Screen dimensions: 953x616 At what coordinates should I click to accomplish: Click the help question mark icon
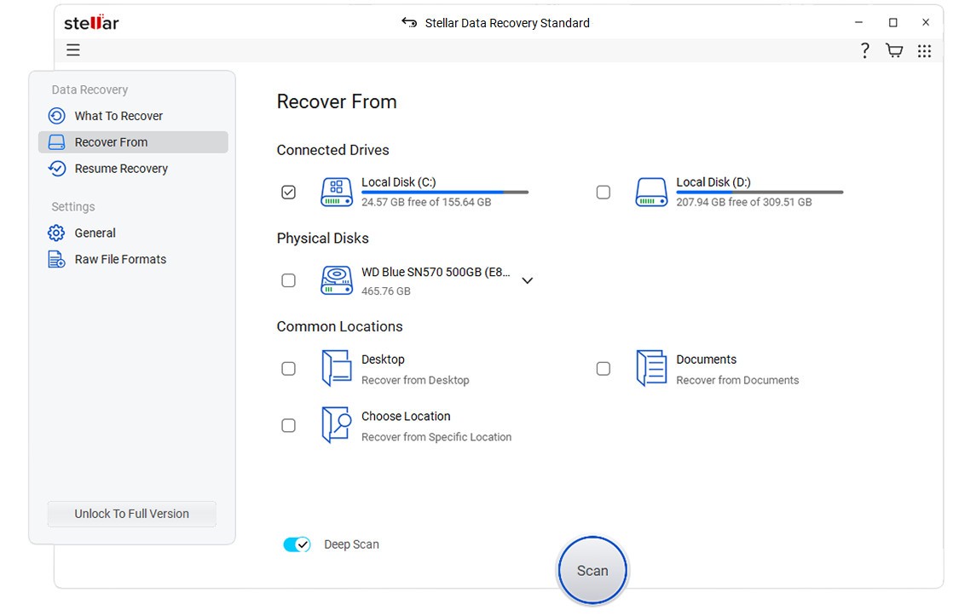[x=864, y=50]
